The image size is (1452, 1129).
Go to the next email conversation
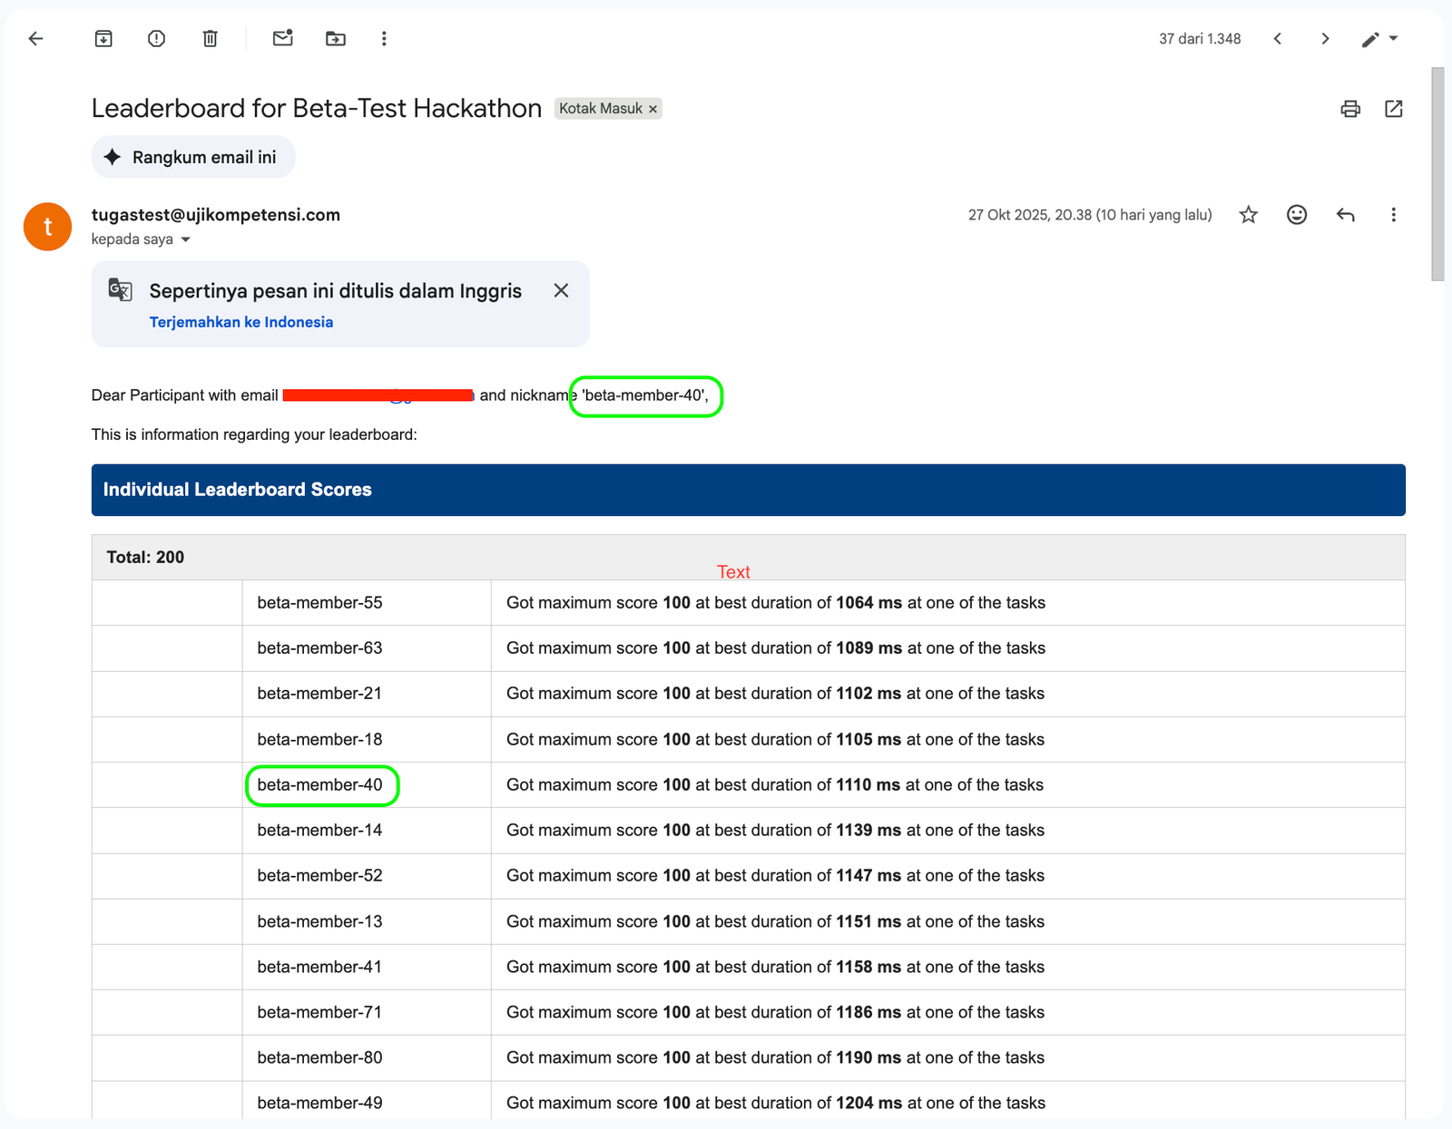click(x=1325, y=38)
